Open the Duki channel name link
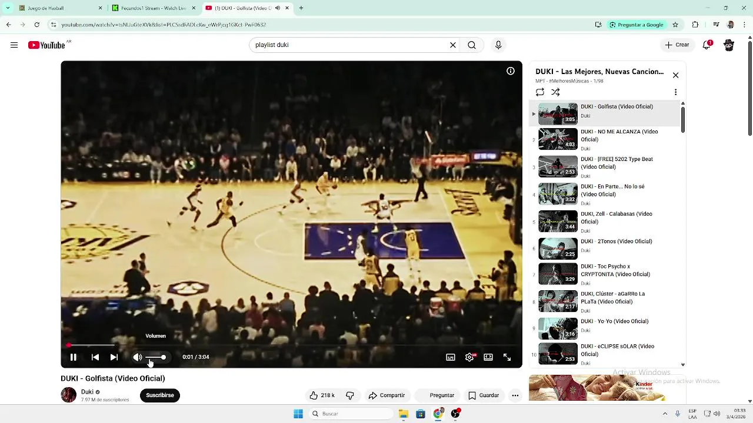Screen dimensions: 753x423 point(87,392)
